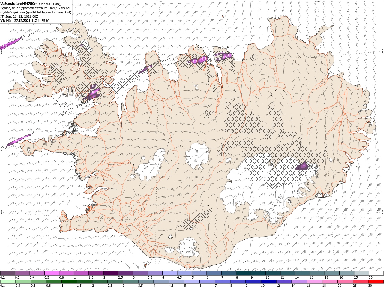Pick the upper-row slate blue swatch at 6
Image resolution: width=384 pixels, height=288 pixels.
pos(214,273)
